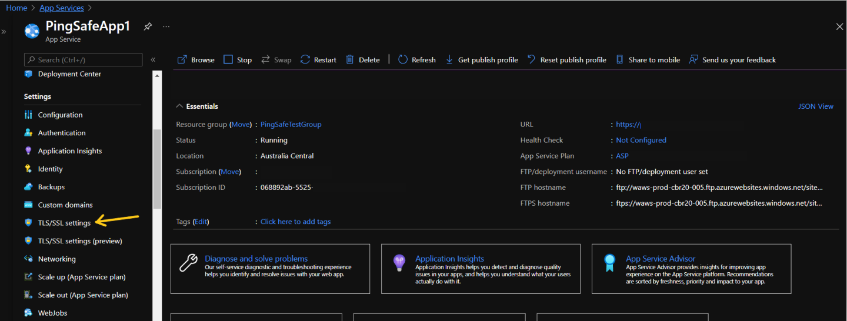Image resolution: width=847 pixels, height=321 pixels.
Task: Click the Browse icon in the toolbar
Action: point(182,60)
